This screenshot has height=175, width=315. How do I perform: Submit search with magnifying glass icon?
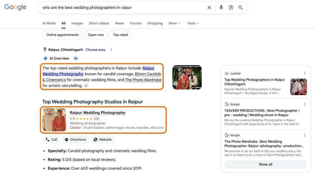coord(240,8)
